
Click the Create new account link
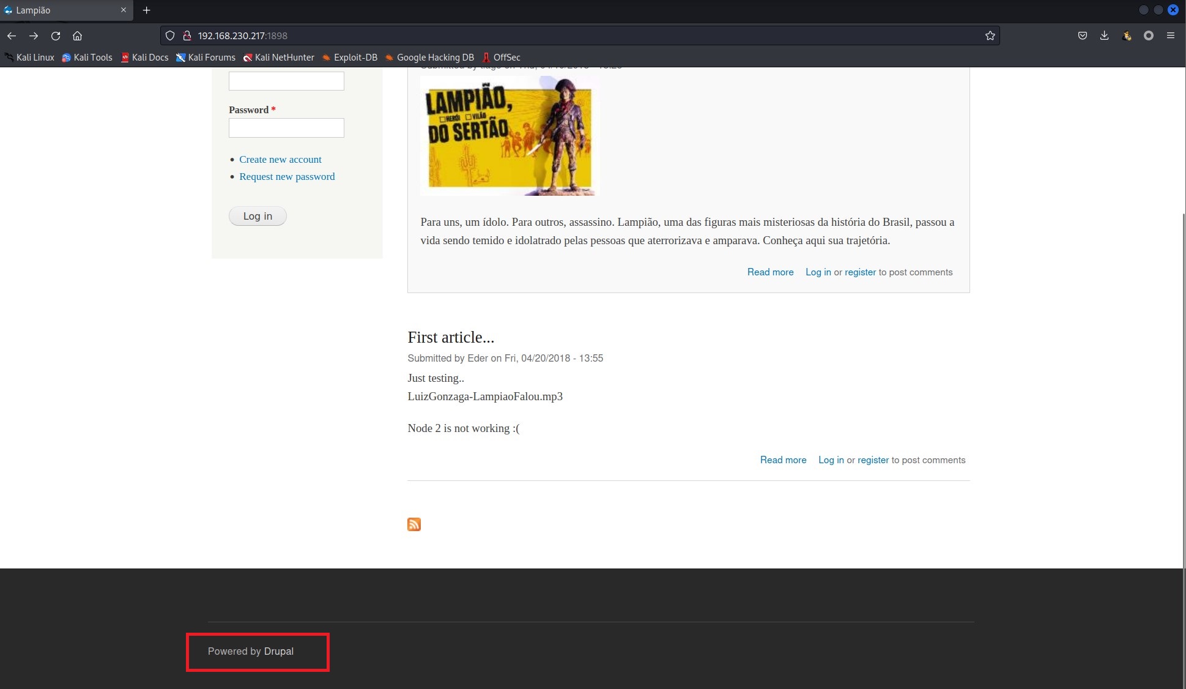coord(280,158)
